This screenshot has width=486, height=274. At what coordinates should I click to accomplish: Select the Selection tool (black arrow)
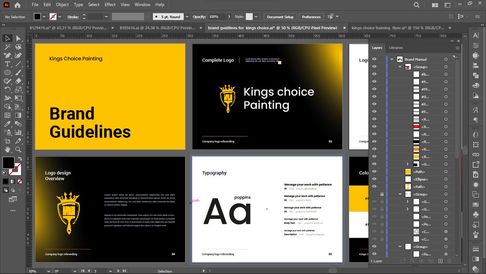click(x=7, y=38)
